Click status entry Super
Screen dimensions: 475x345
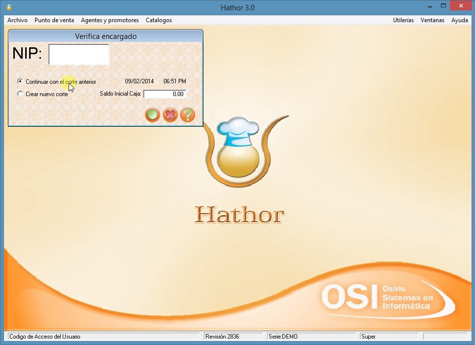tap(368, 337)
